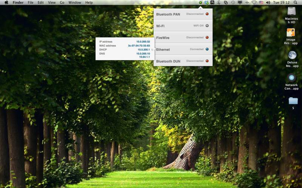Click the green network status menu bar icon

(200, 3)
